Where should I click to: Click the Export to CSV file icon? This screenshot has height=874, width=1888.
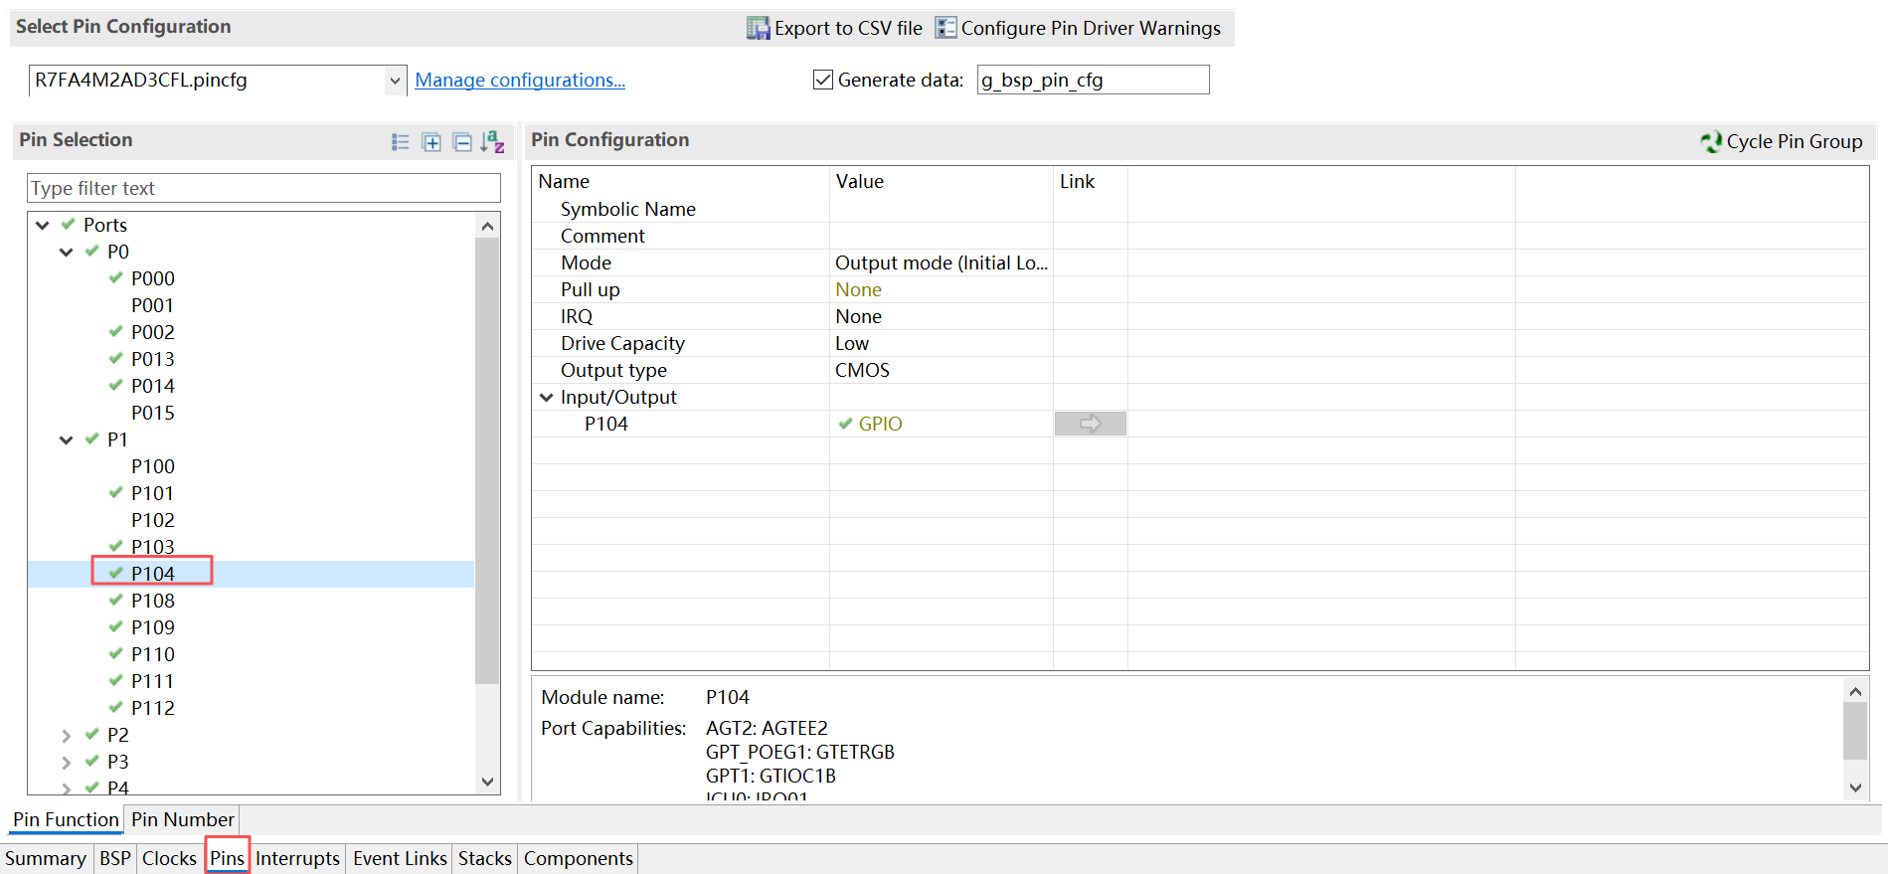758,28
